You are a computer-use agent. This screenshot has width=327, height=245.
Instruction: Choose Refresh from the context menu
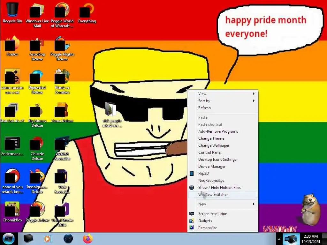tap(223, 108)
